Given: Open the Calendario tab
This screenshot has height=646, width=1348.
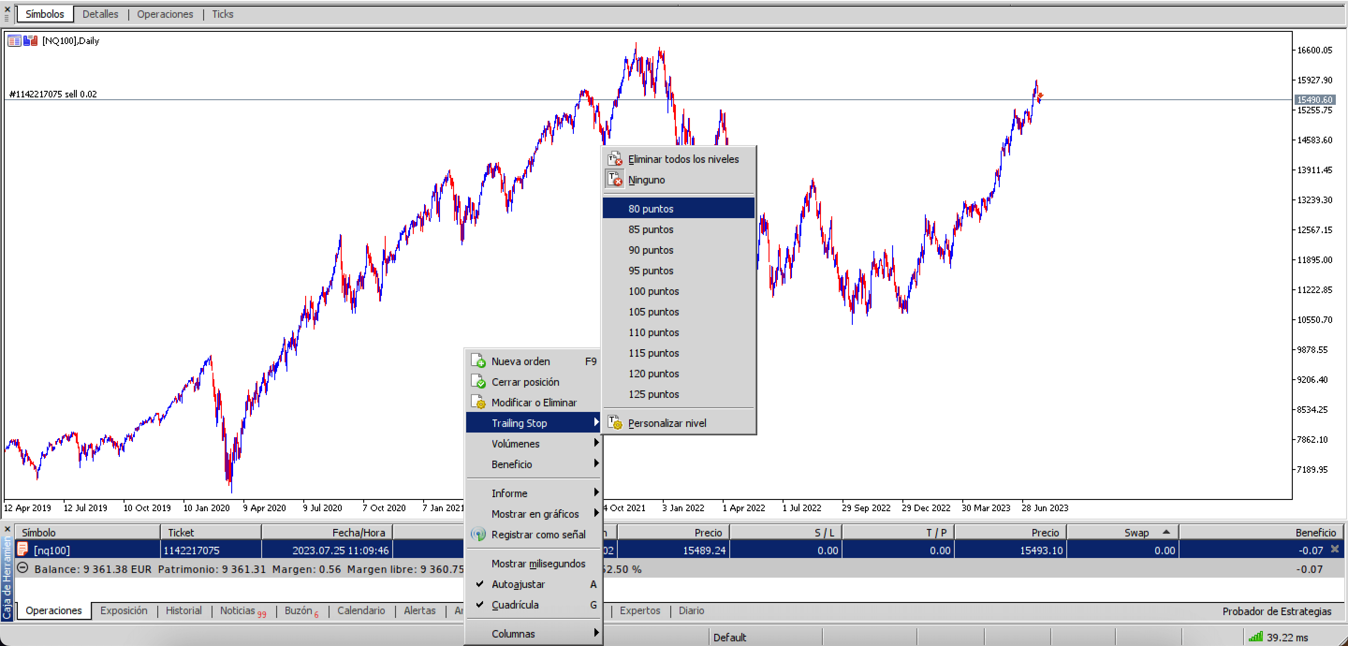Looking at the screenshot, I should [x=361, y=610].
